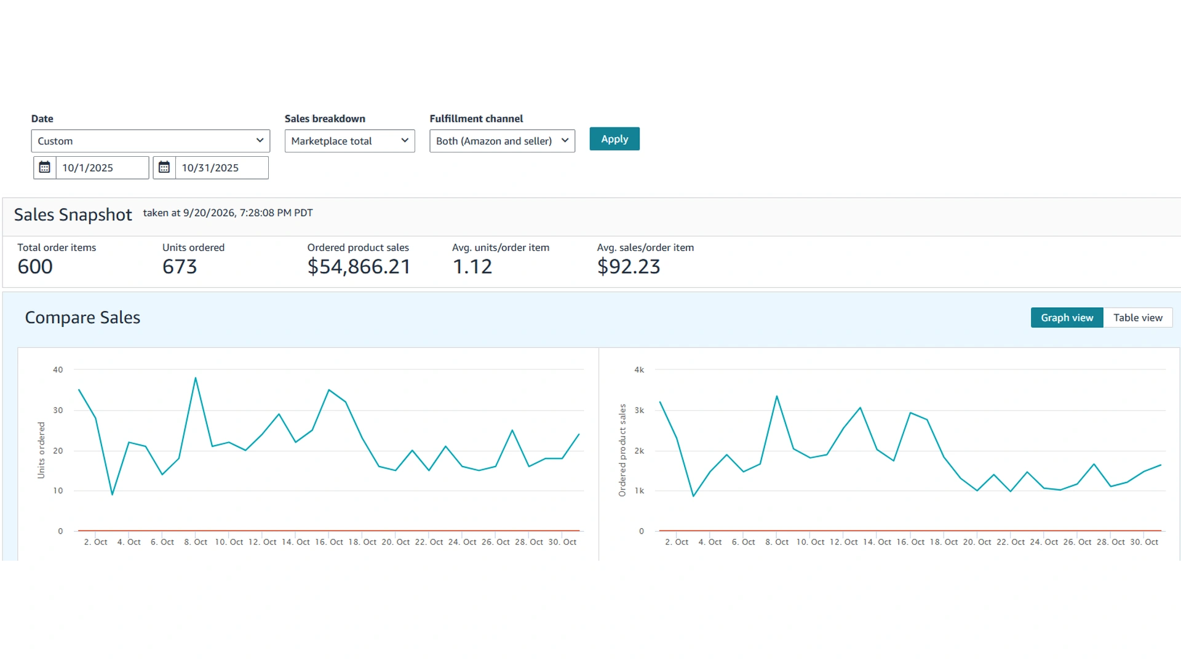Click 16. Oct label on sales chart

[910, 542]
